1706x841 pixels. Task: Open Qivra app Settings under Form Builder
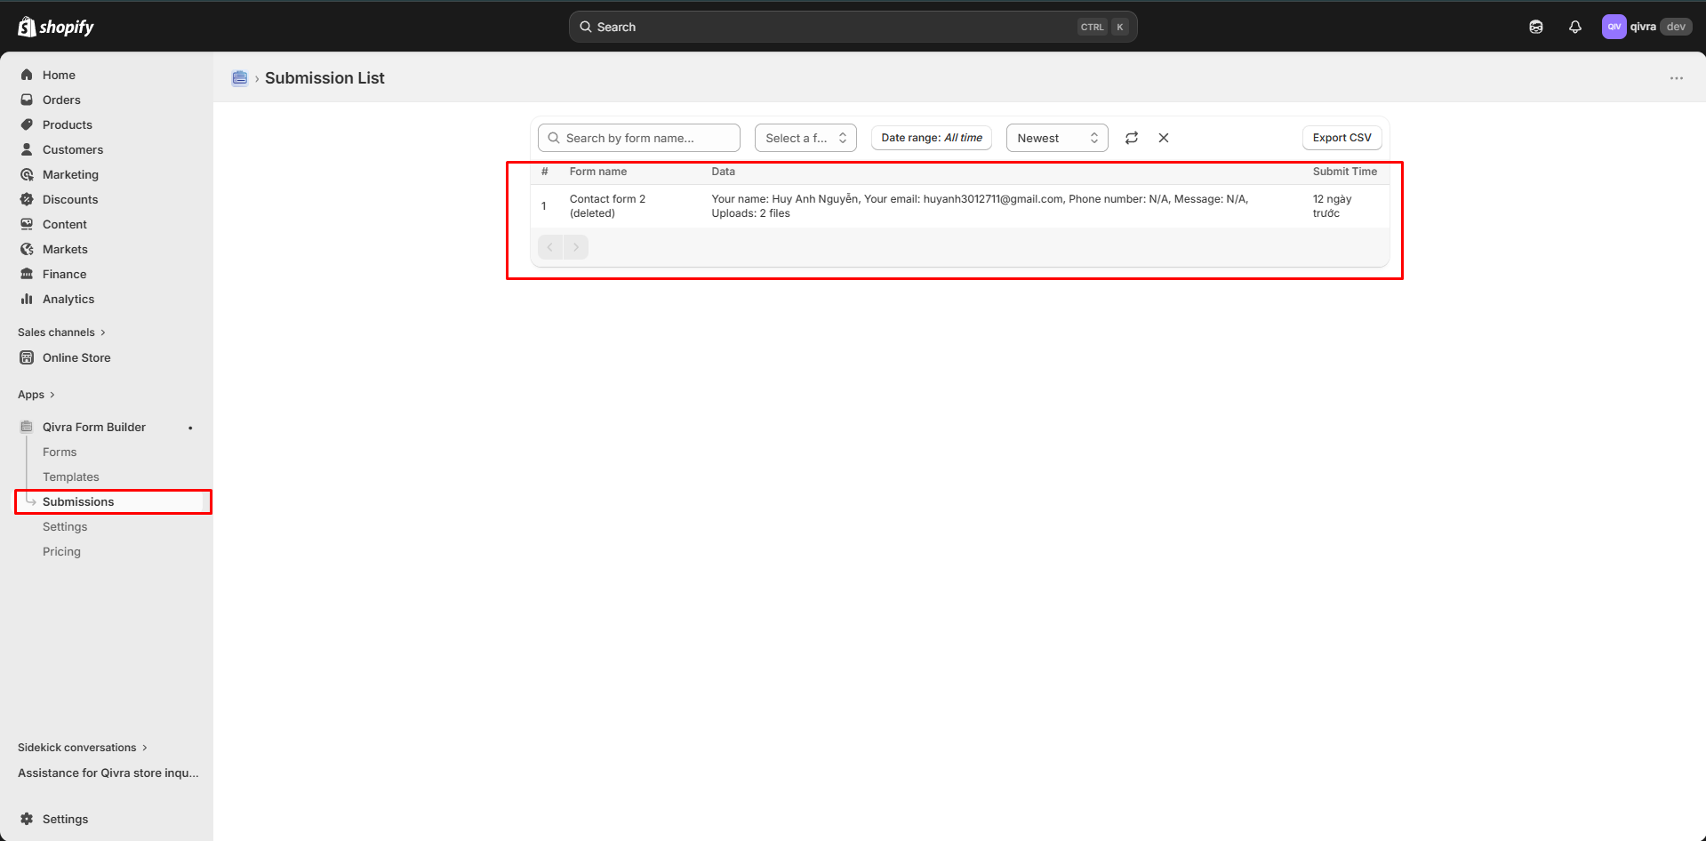click(x=65, y=526)
